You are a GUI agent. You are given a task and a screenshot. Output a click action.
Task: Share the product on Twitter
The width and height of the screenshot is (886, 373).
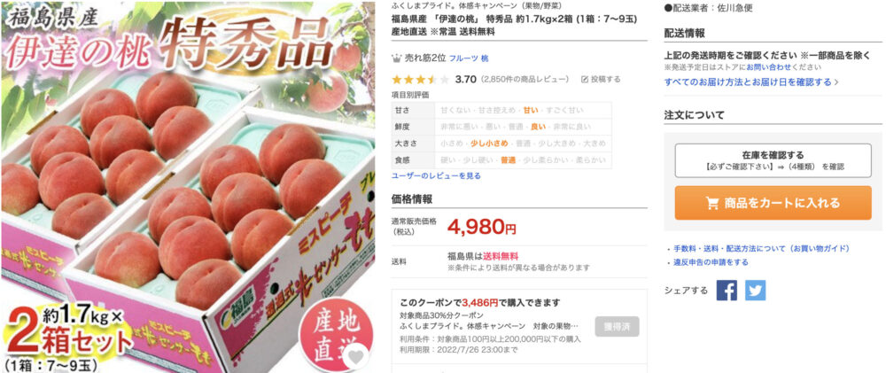[x=755, y=291]
